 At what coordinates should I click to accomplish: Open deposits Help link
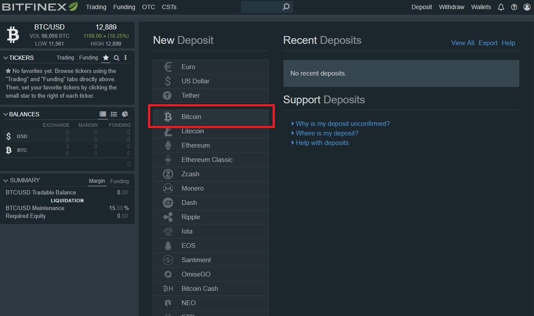pyautogui.click(x=508, y=43)
